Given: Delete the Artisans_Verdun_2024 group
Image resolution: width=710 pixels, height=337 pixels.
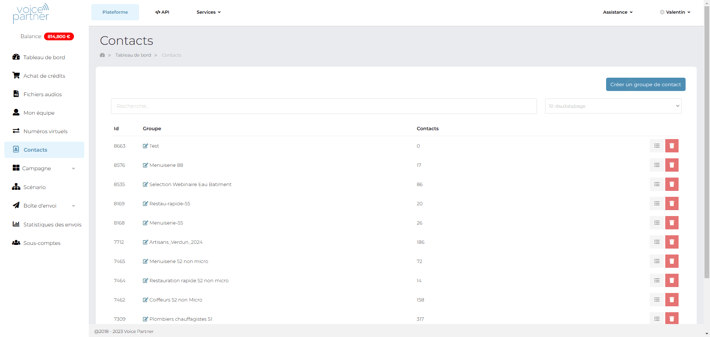Looking at the screenshot, I should (672, 242).
